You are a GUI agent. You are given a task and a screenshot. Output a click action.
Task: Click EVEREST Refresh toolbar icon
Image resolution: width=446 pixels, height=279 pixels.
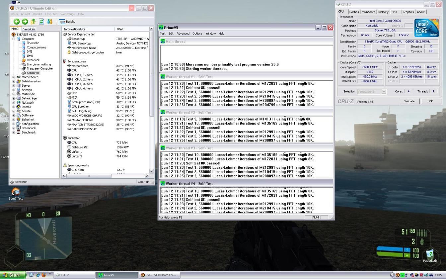click(41, 22)
